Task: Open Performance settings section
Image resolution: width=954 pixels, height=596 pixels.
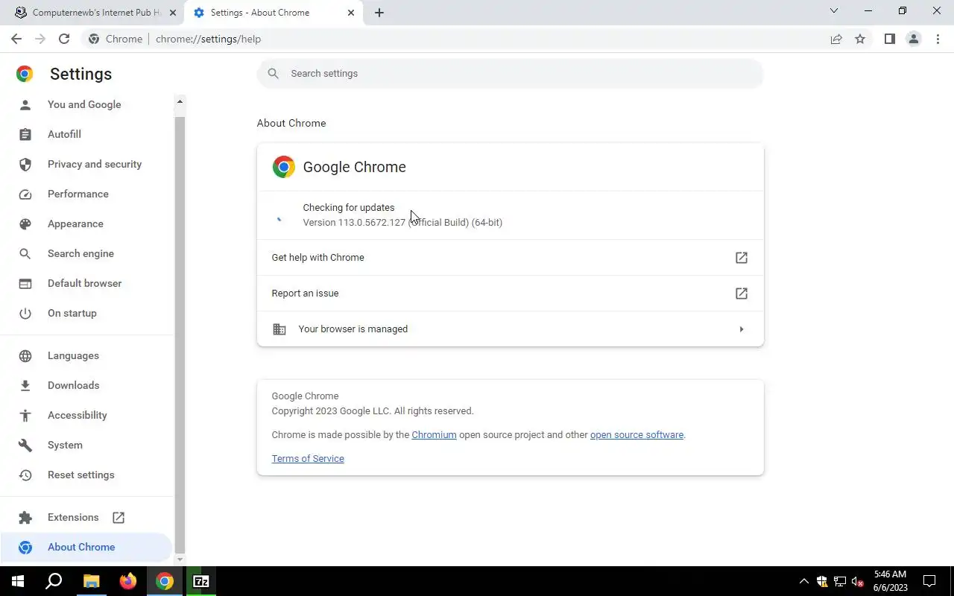Action: pos(78,194)
